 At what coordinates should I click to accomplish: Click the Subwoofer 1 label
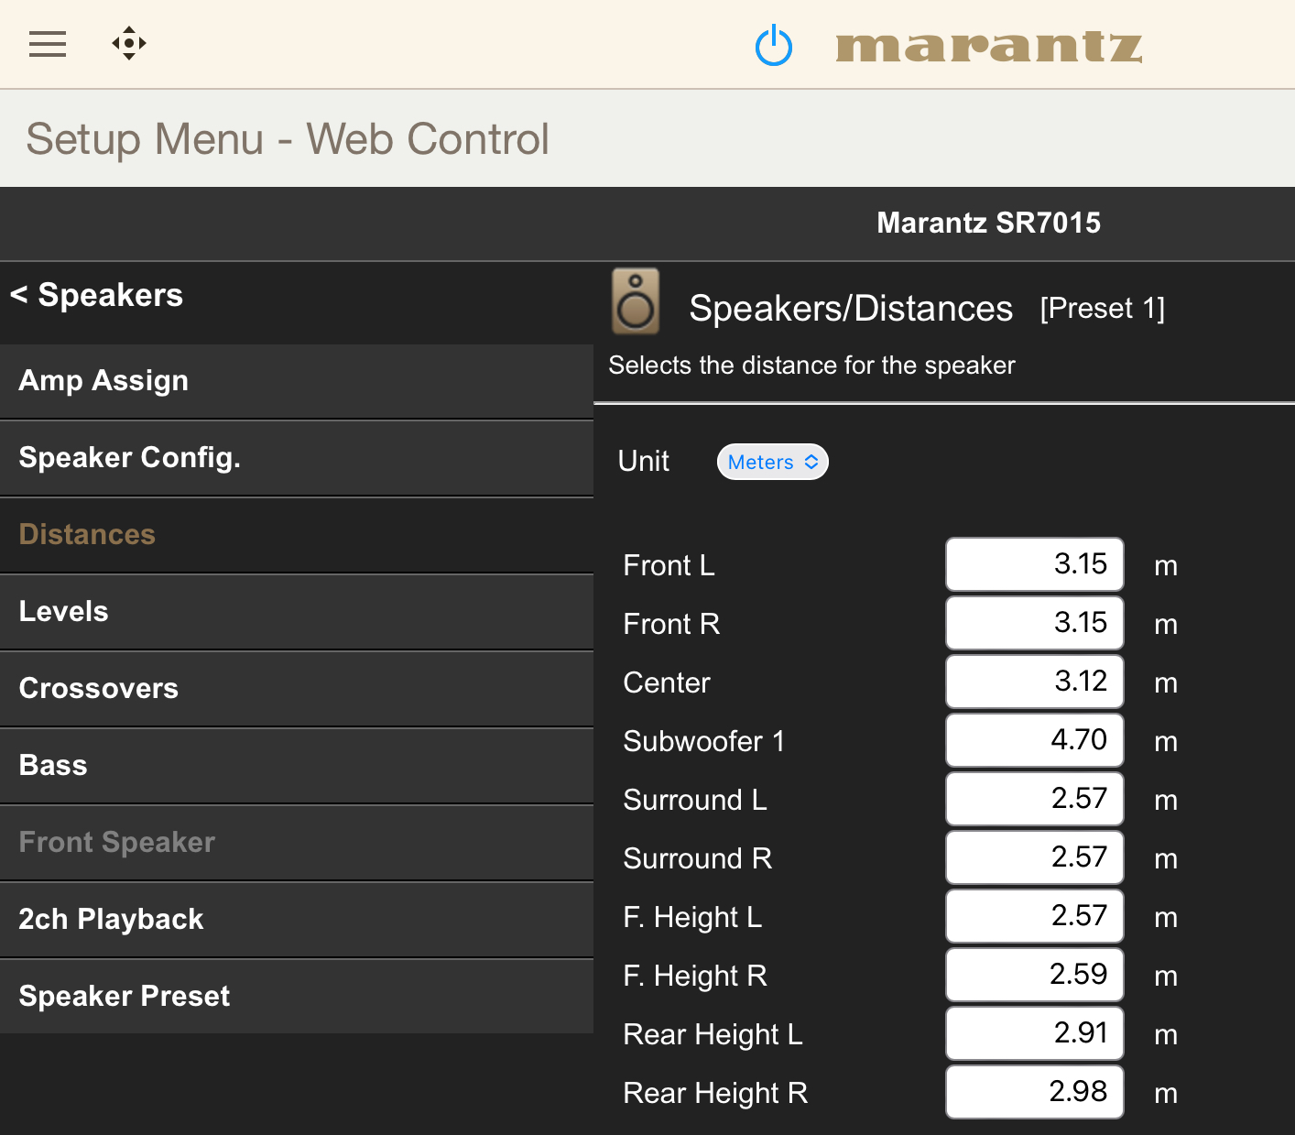tap(704, 741)
